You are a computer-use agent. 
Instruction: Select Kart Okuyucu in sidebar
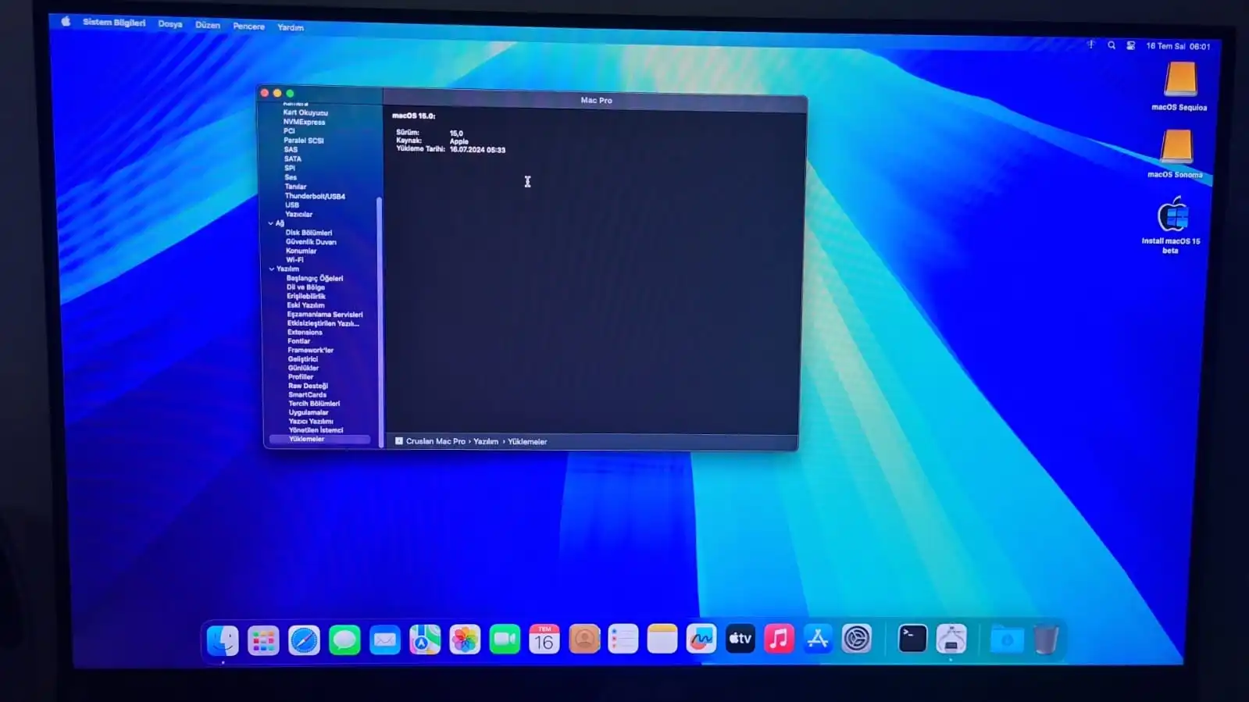[305, 112]
